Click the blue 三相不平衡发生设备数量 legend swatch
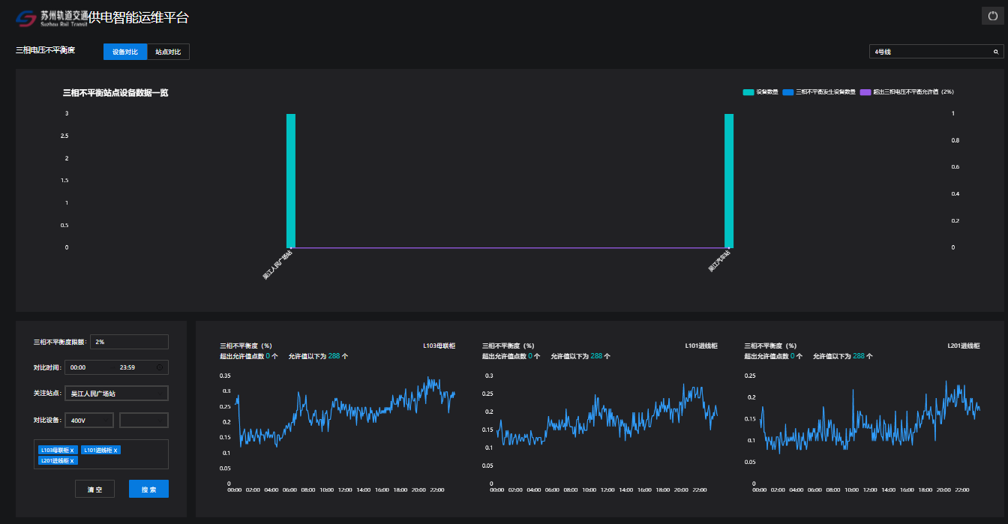 coord(787,91)
